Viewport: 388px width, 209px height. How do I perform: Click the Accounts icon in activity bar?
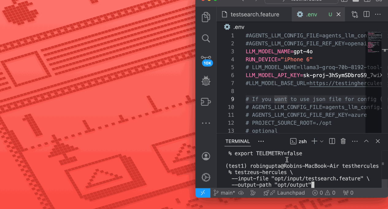point(206,156)
